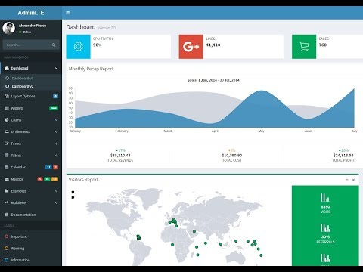Expand the Forms submenu arrow
This screenshot has height=272, width=363.
click(x=56, y=144)
